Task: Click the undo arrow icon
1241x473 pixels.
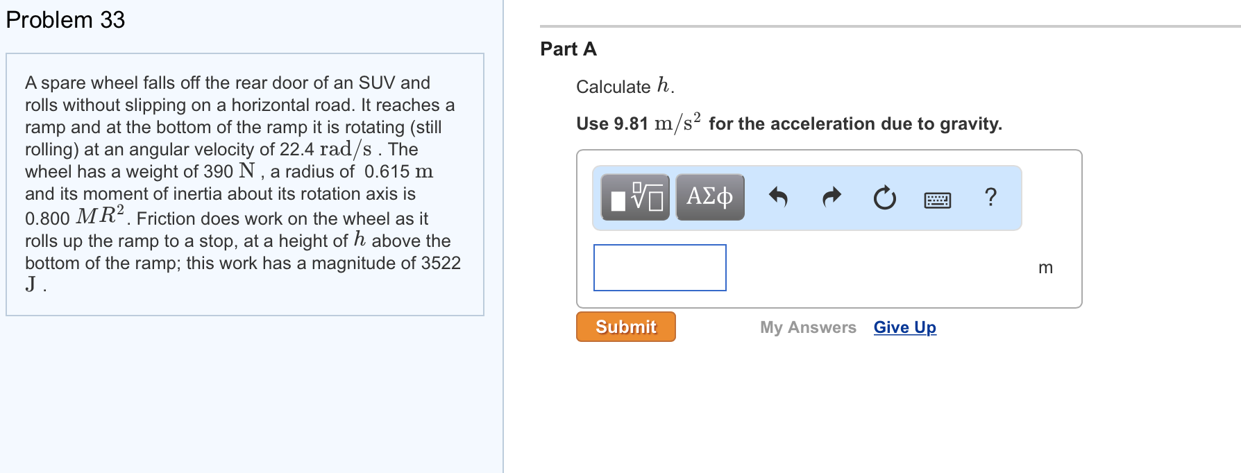Action: 778,198
